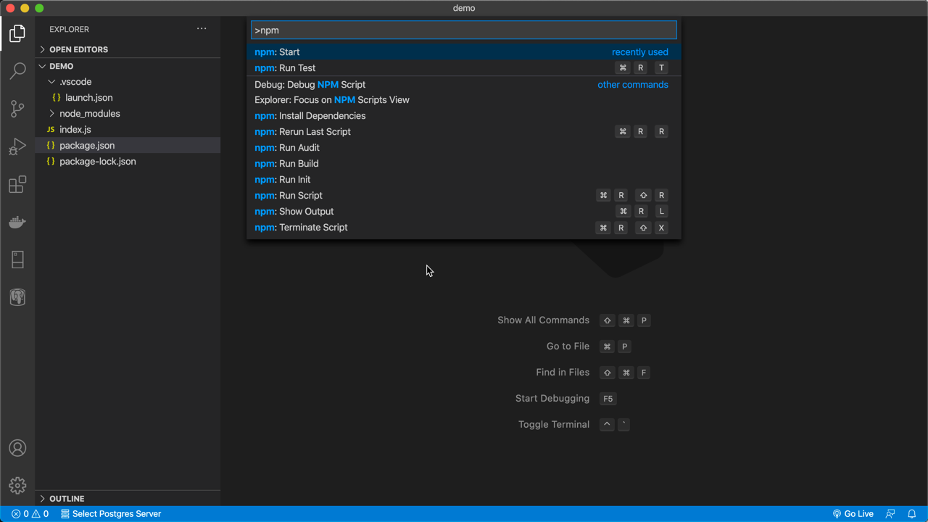Click the 'recently used' label
This screenshot has height=522, width=928.
click(x=640, y=52)
